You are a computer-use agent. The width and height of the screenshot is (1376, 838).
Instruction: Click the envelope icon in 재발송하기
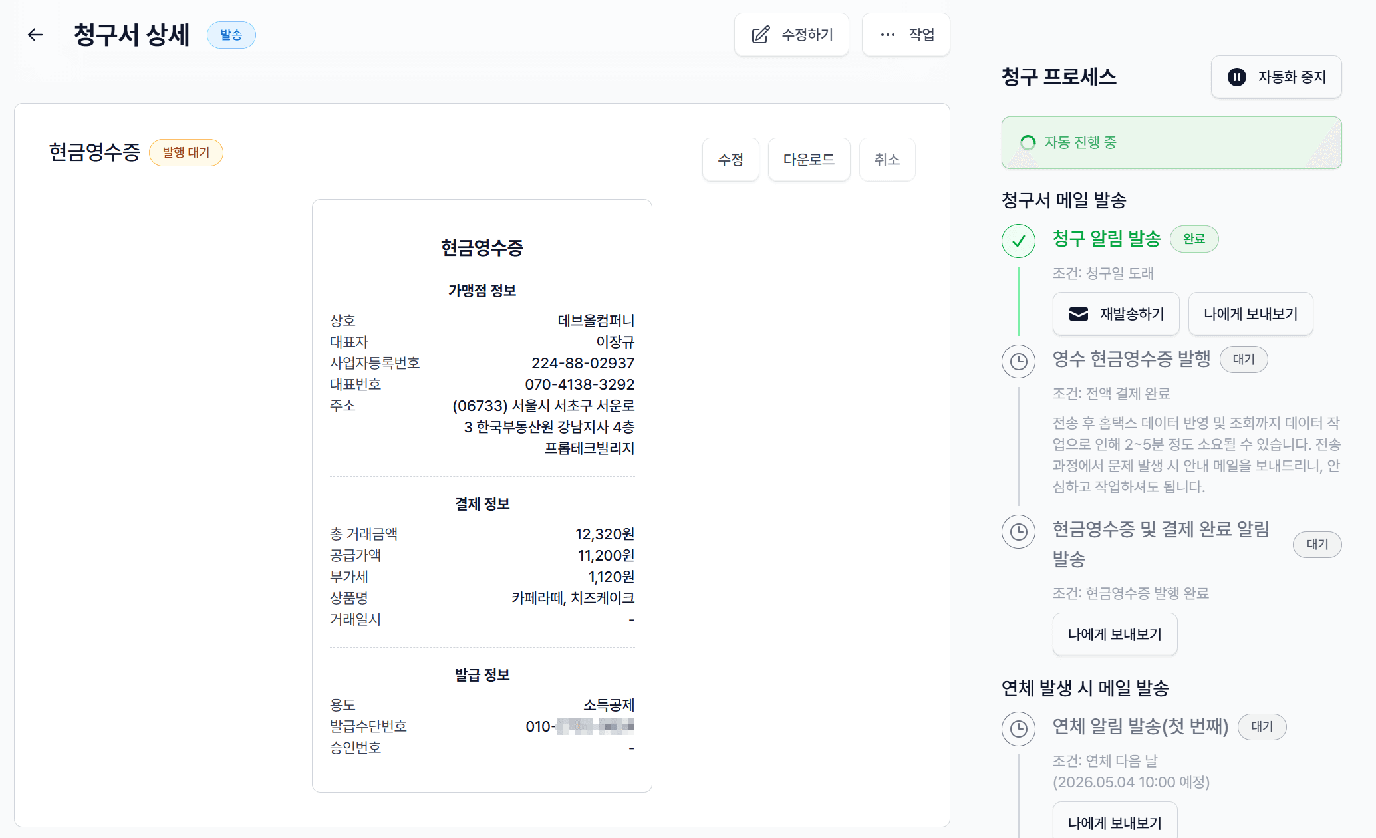(1078, 314)
